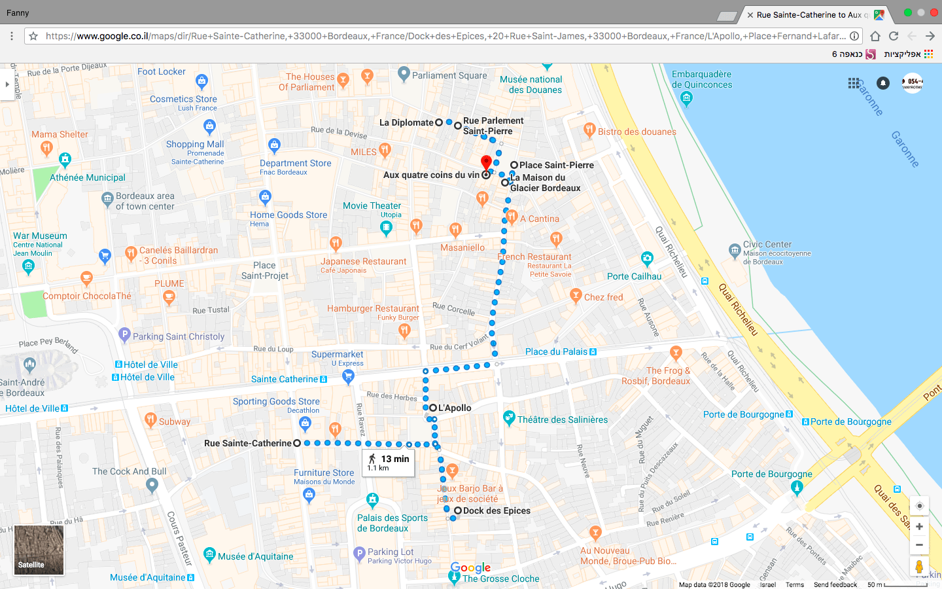Select La Maison du Glacier Bordeaux waypoint
942x589 pixels.
click(505, 183)
